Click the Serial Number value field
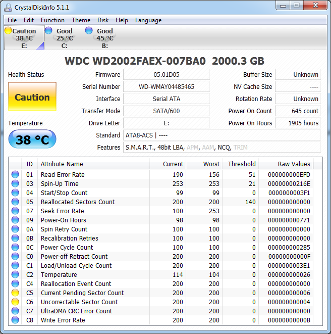The height and width of the screenshot is (334, 331). 166,87
